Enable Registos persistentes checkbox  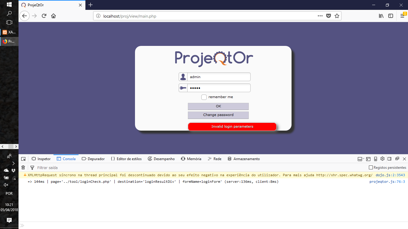click(x=371, y=168)
